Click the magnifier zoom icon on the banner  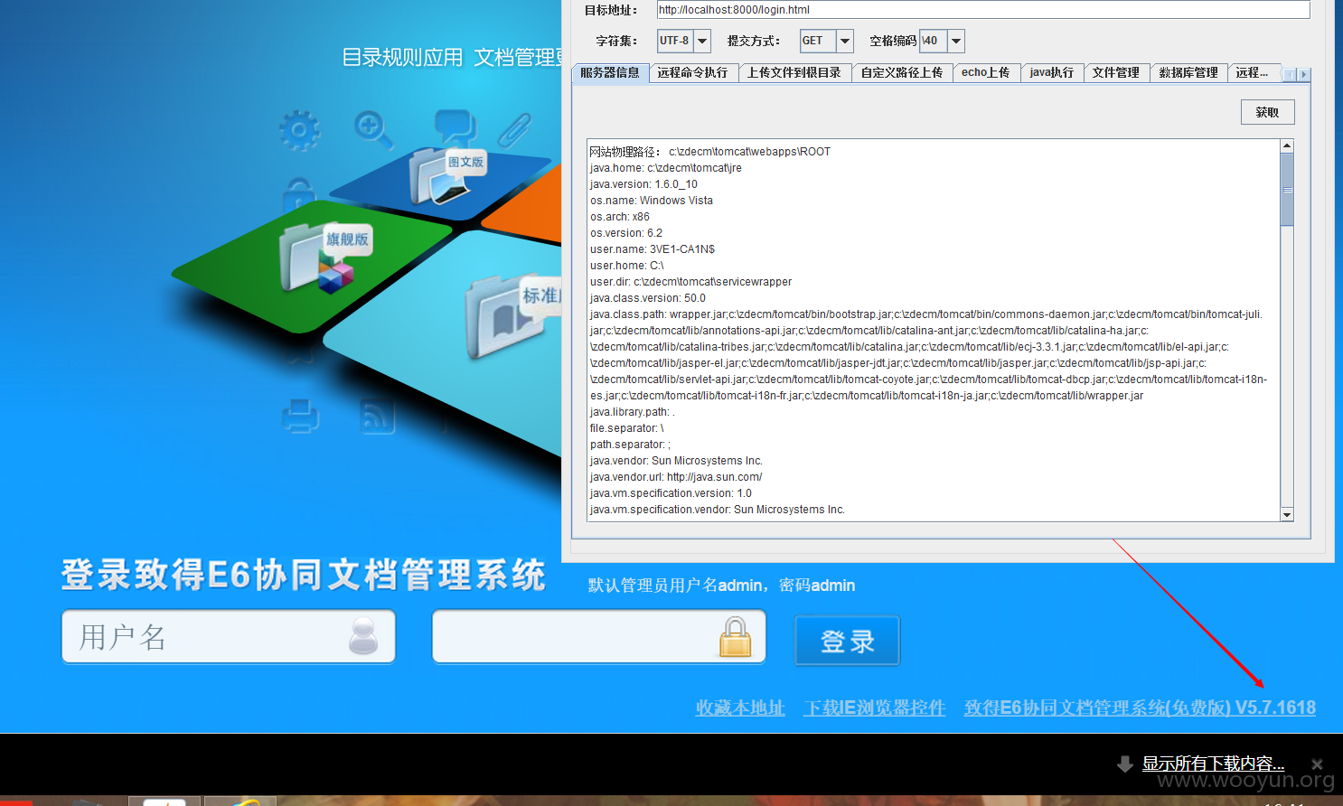tap(373, 129)
